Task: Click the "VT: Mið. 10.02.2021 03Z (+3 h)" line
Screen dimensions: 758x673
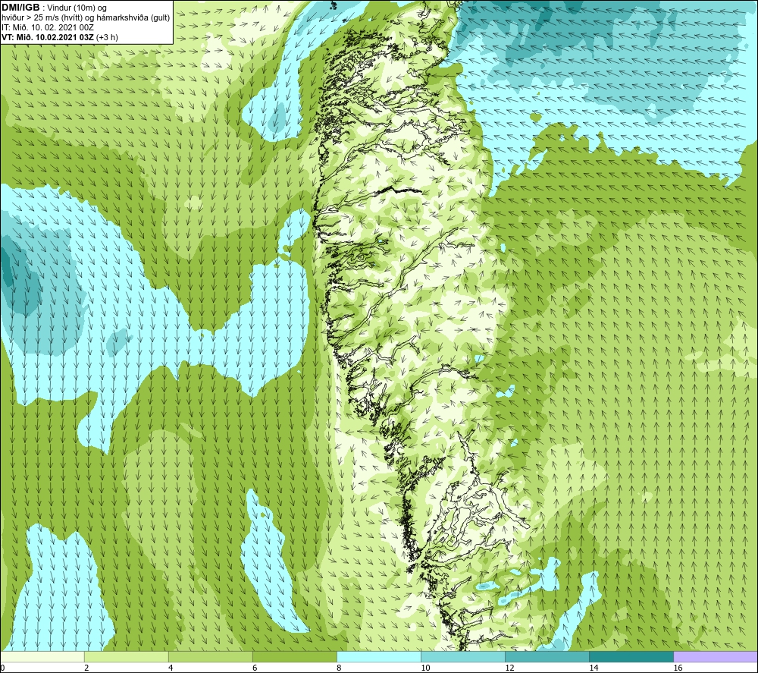Action: [59, 37]
